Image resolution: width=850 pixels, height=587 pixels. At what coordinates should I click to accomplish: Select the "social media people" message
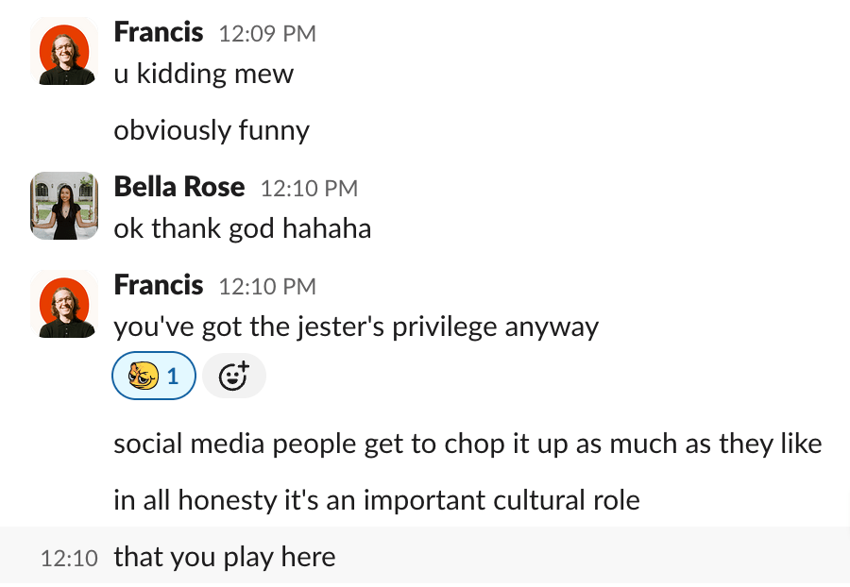coord(467,444)
